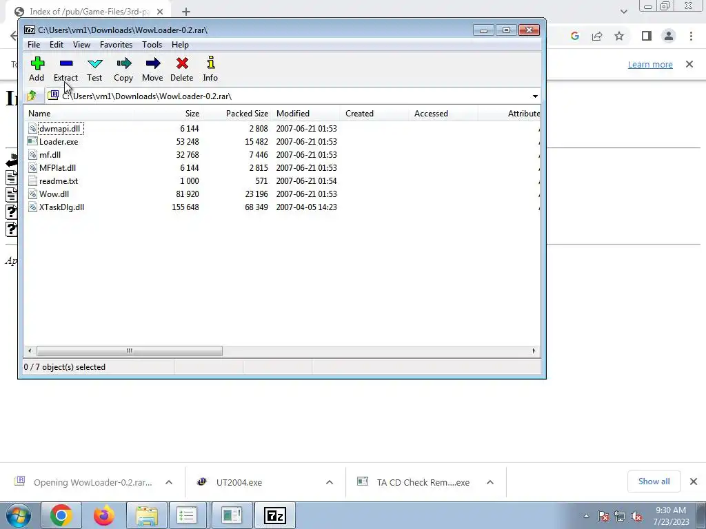Open Windows Explorer from the taskbar
Viewport: 706px width, 529px height.
pyautogui.click(x=147, y=515)
